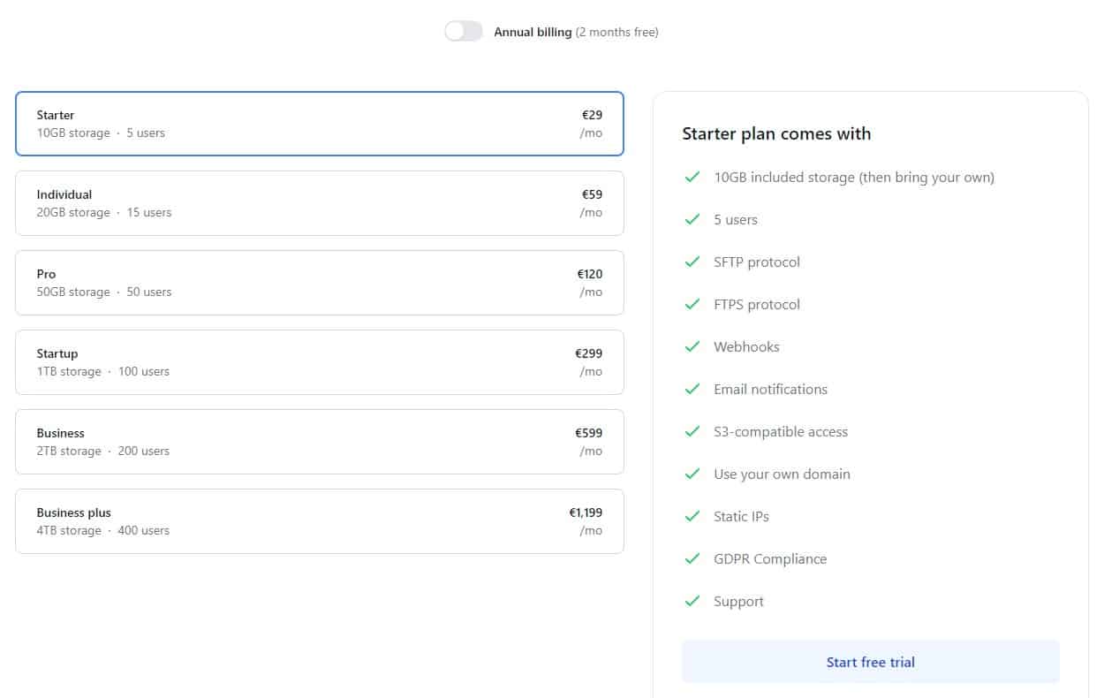Image resolution: width=1104 pixels, height=698 pixels.
Task: Select the Pro plan at €120
Action: point(319,283)
